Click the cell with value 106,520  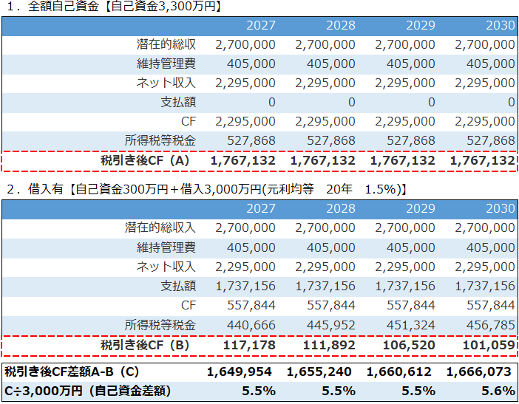pos(410,345)
